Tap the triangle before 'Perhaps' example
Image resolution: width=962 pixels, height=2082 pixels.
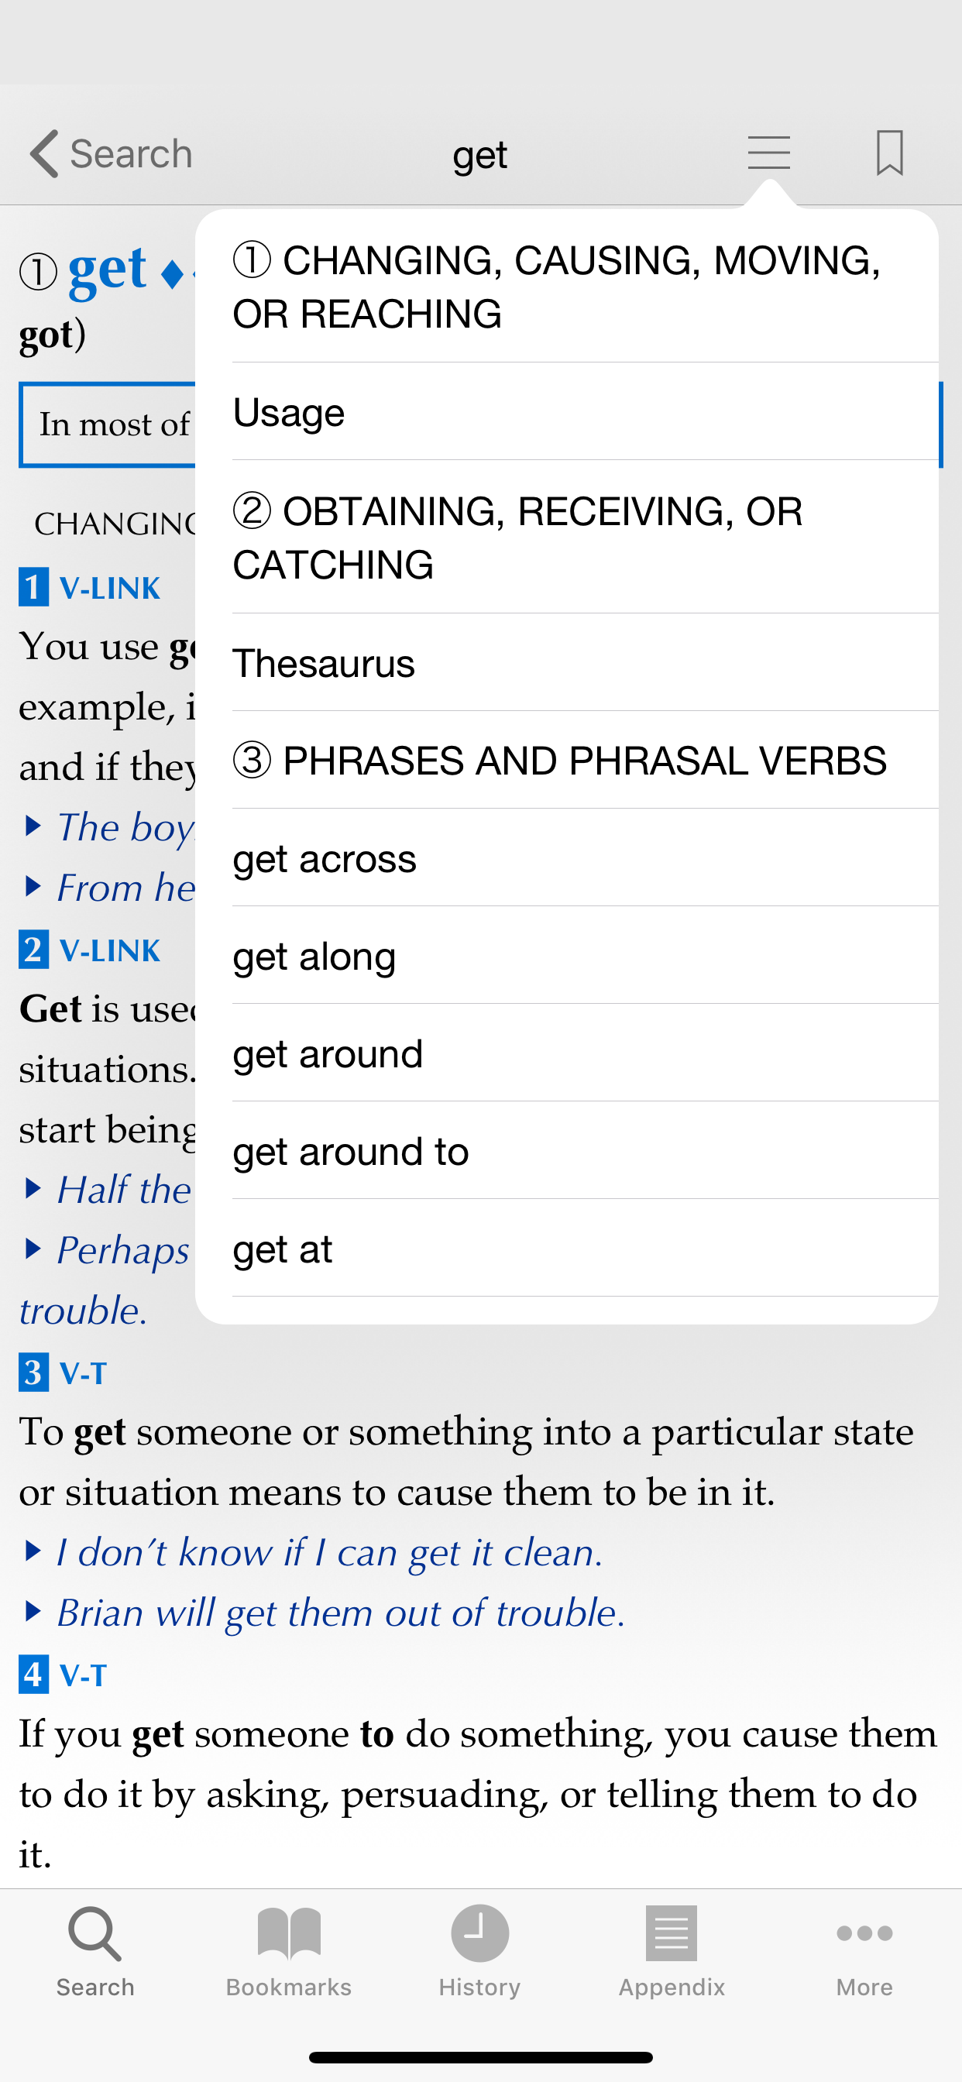point(33,1249)
